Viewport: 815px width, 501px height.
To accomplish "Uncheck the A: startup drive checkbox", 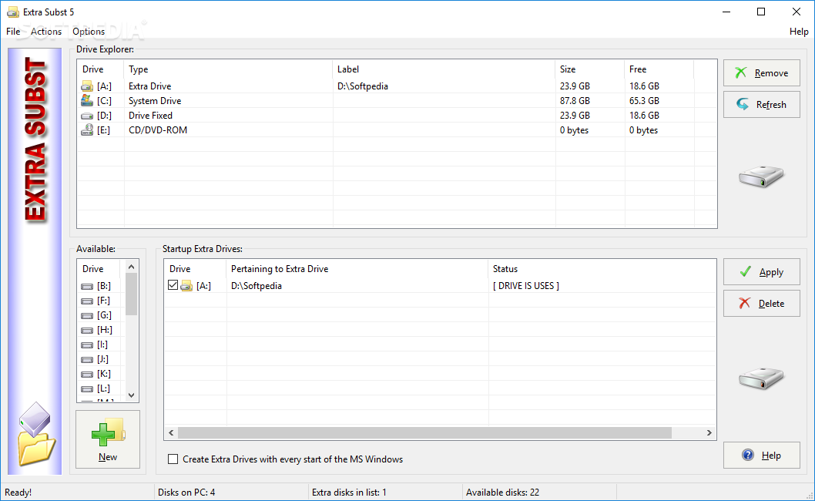I will pyautogui.click(x=173, y=285).
